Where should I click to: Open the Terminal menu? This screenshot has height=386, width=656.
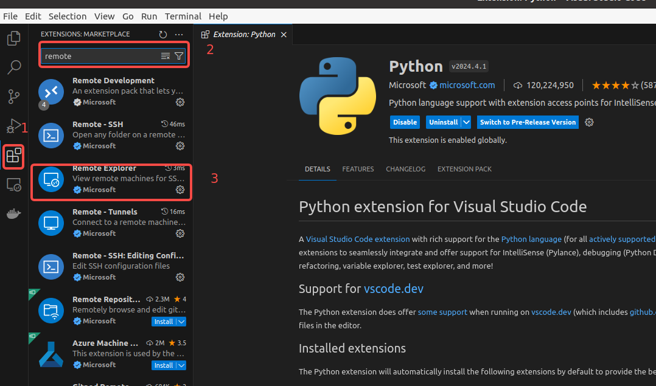click(183, 16)
